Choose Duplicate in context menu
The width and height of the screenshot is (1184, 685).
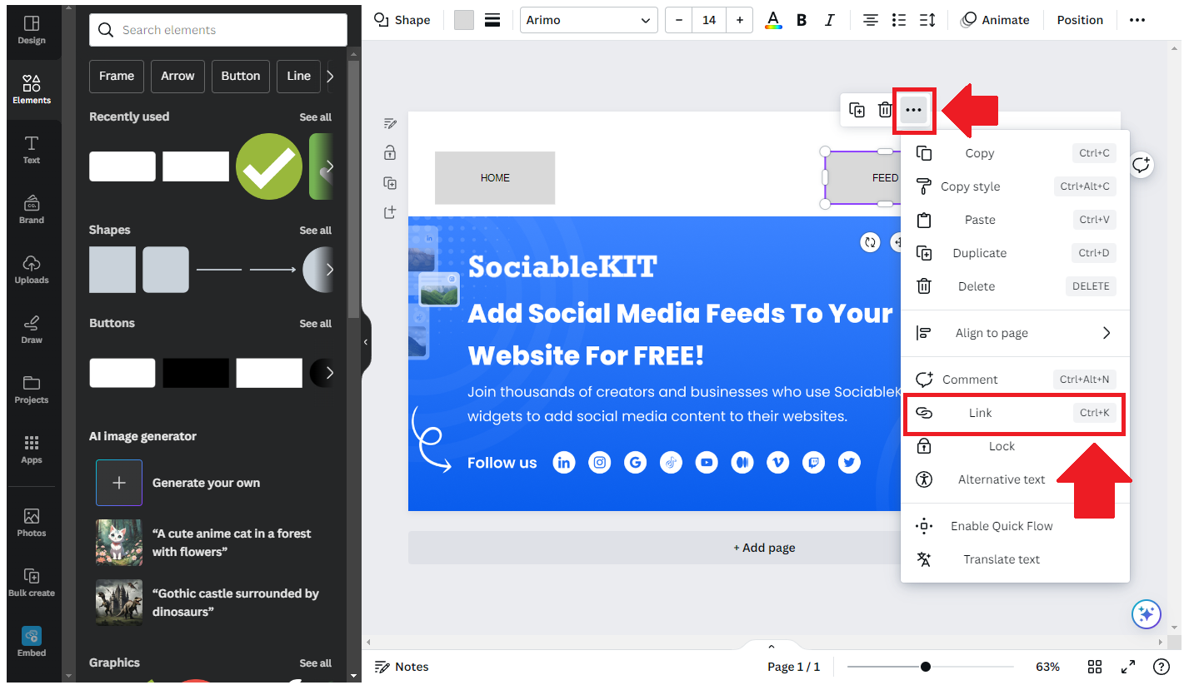1015,253
